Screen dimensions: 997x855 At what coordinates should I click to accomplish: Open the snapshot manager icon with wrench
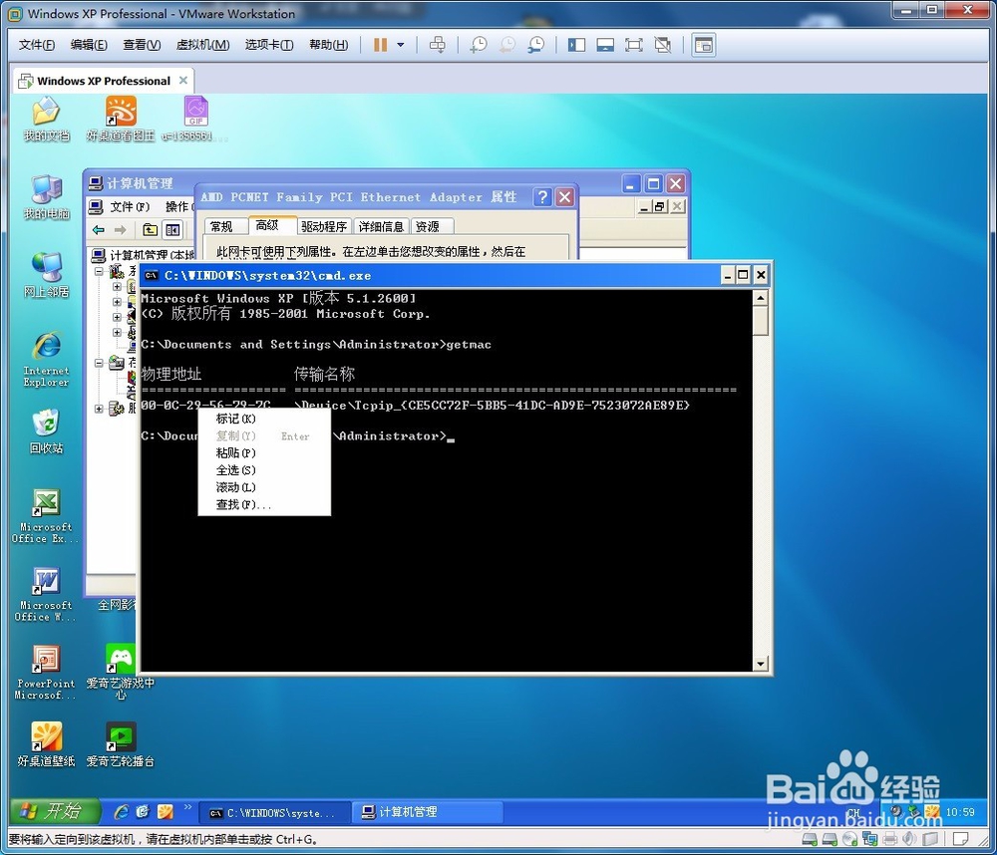coord(536,45)
